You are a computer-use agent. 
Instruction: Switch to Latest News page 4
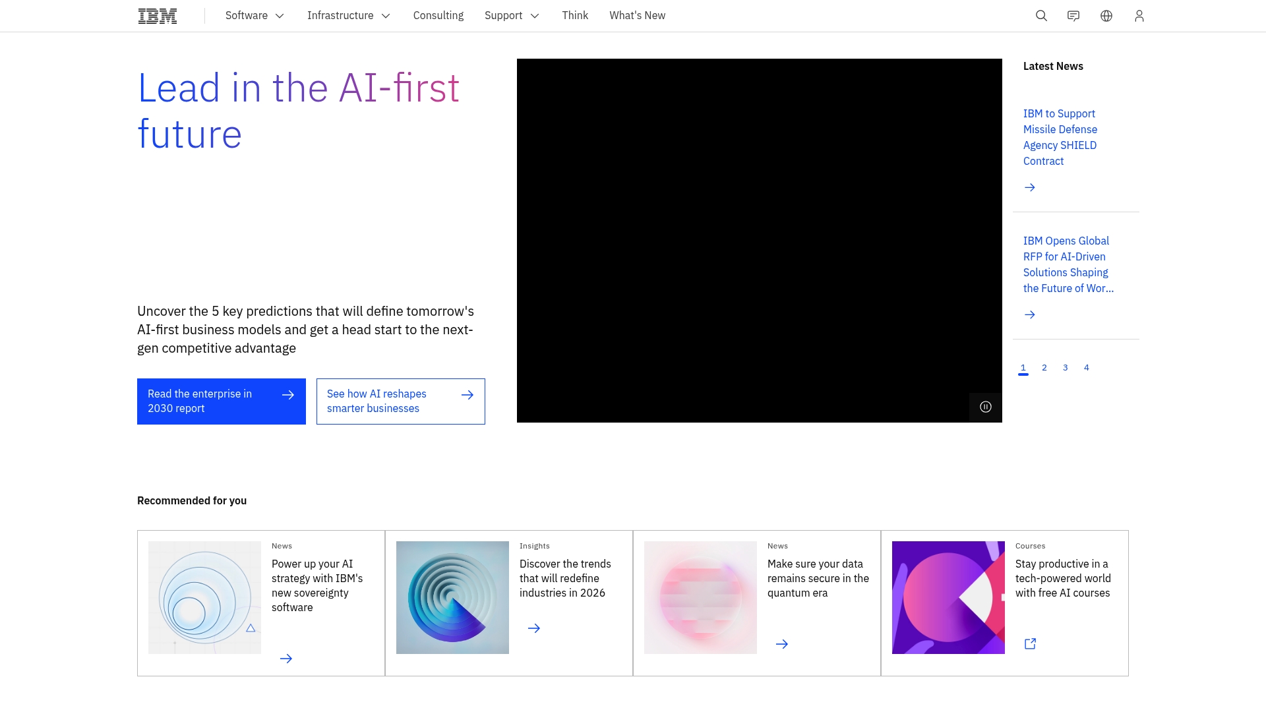pyautogui.click(x=1086, y=368)
